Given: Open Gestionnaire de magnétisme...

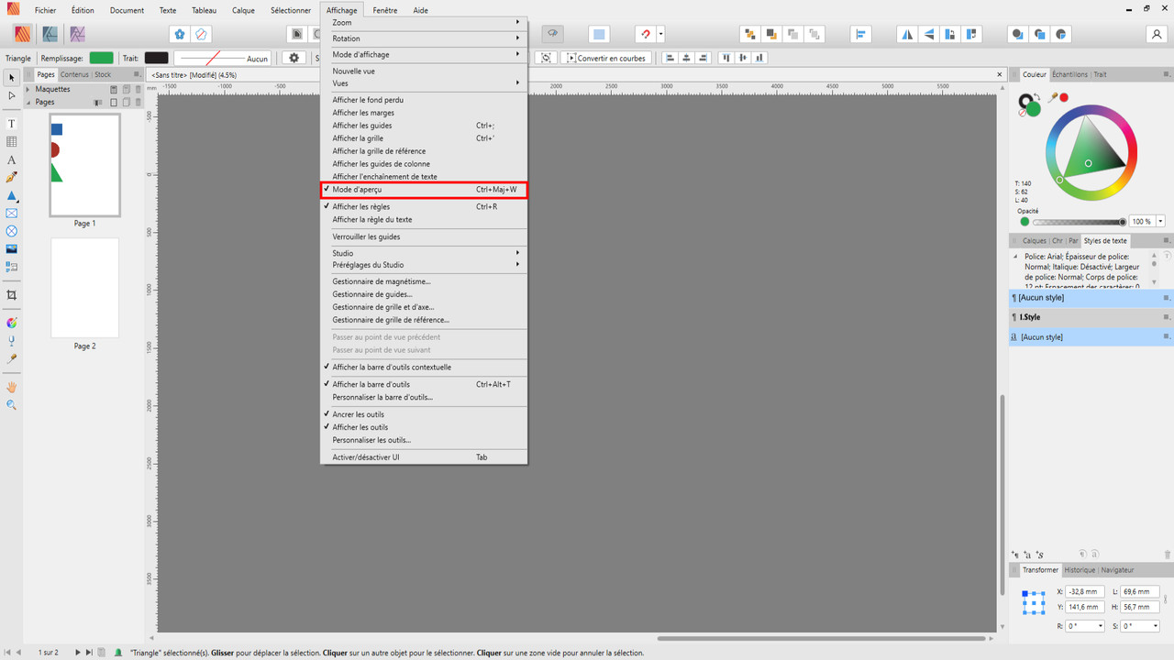Looking at the screenshot, I should 424,281.
